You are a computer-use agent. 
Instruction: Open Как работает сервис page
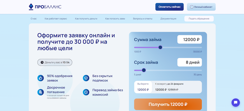(x=56, y=19)
